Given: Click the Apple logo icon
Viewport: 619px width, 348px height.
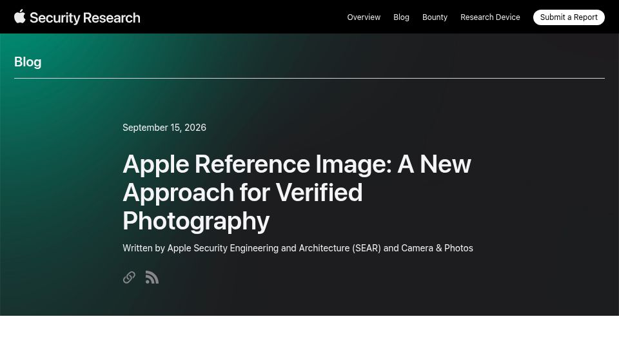Looking at the screenshot, I should (20, 17).
